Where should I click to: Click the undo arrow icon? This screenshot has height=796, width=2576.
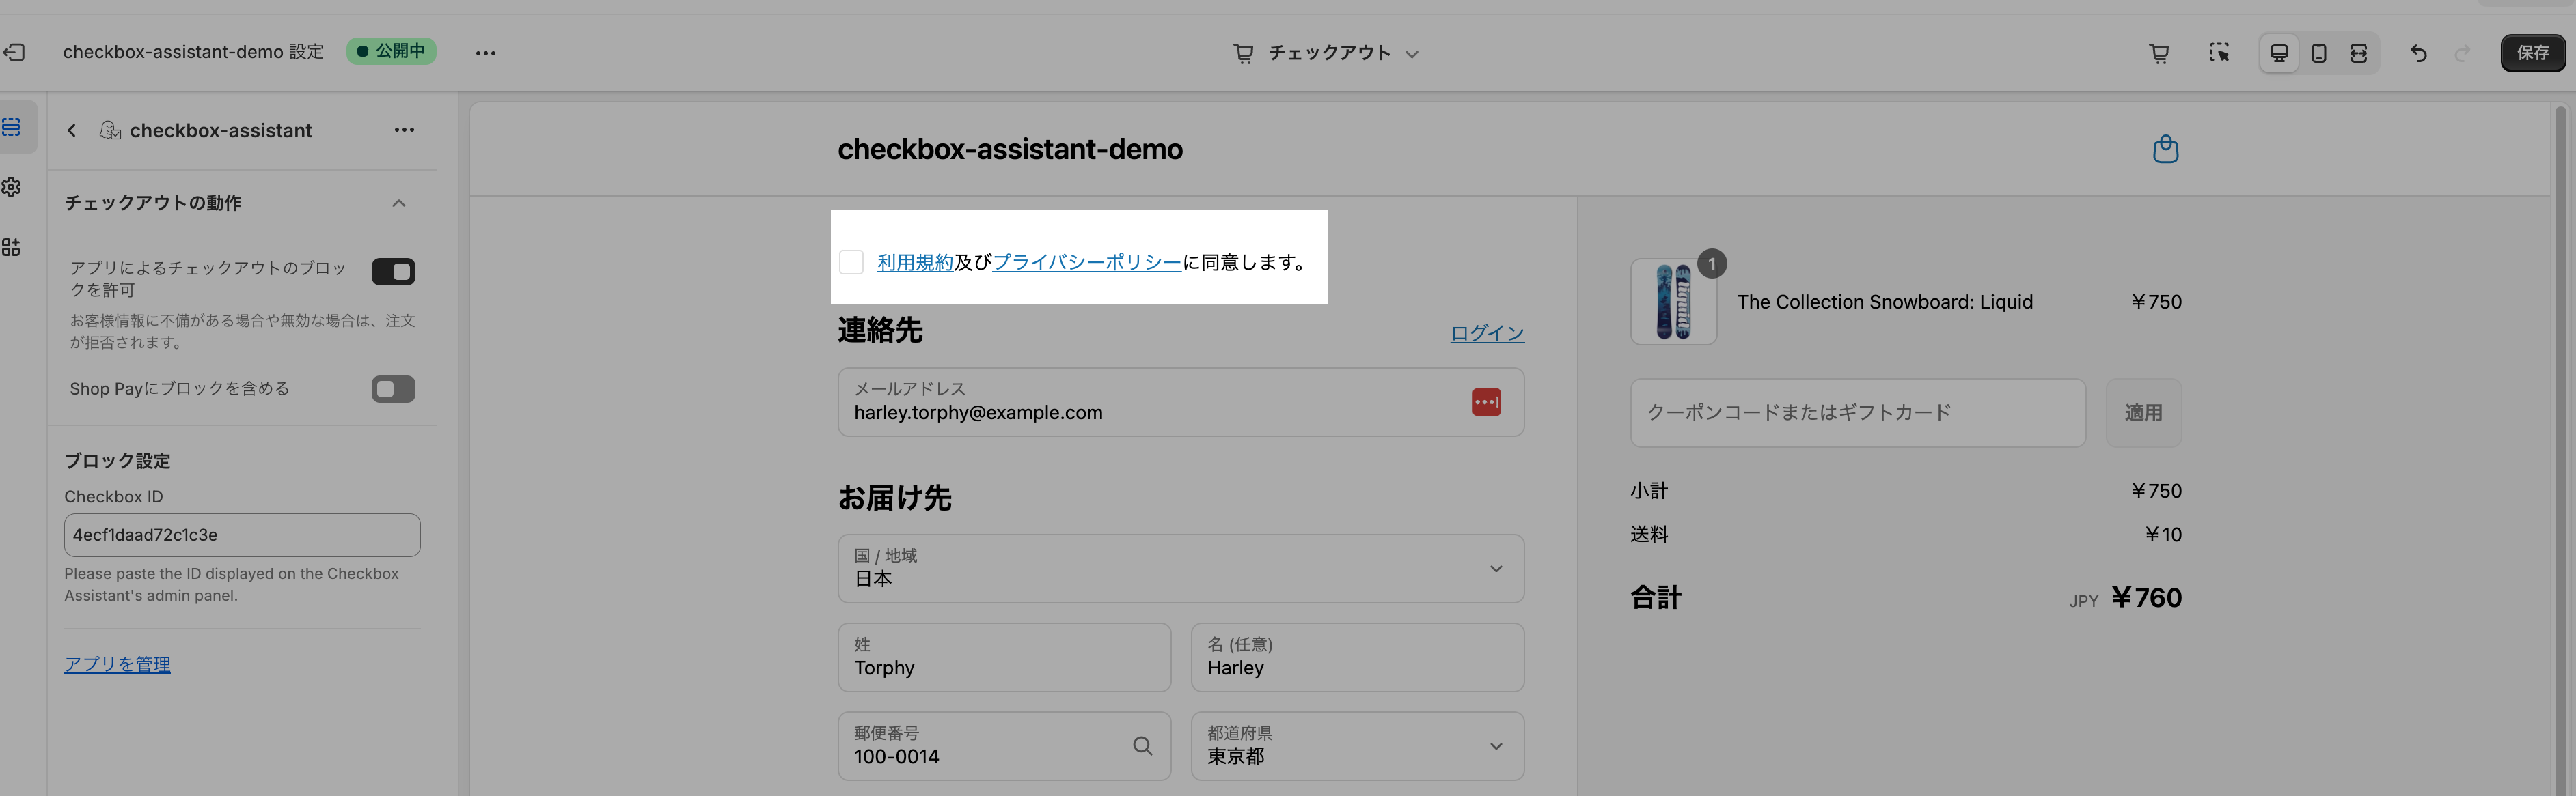[2418, 53]
